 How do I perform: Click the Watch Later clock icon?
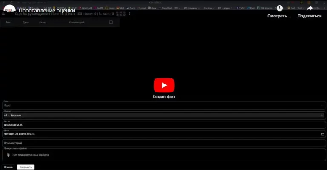click(x=279, y=8)
